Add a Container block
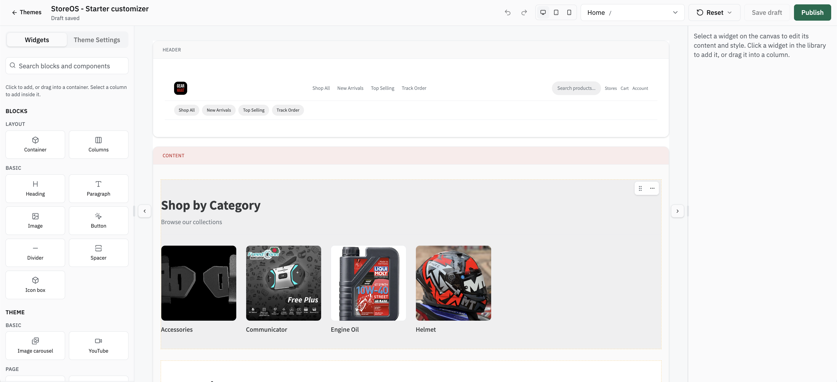Viewport: 837px width, 382px height. 35,145
